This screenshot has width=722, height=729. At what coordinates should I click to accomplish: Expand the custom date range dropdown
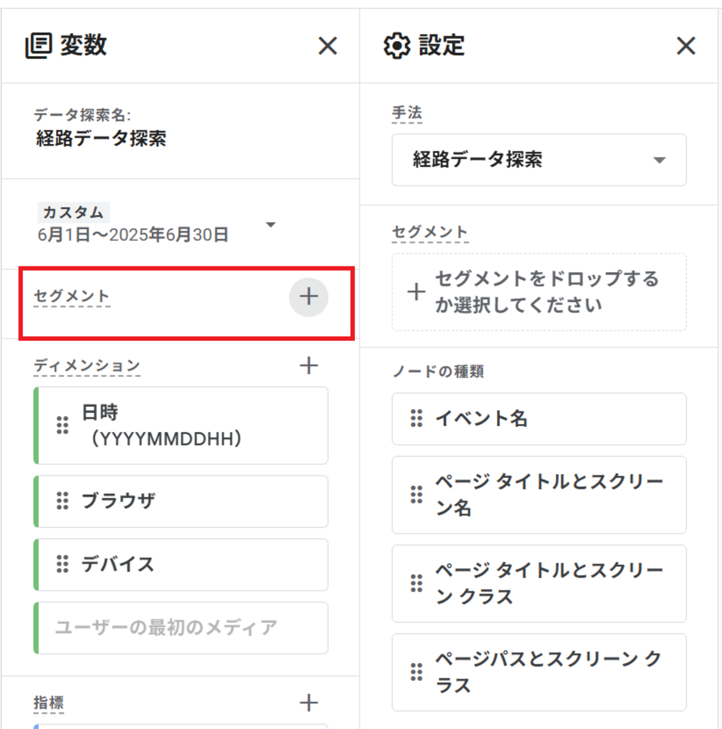(x=270, y=225)
